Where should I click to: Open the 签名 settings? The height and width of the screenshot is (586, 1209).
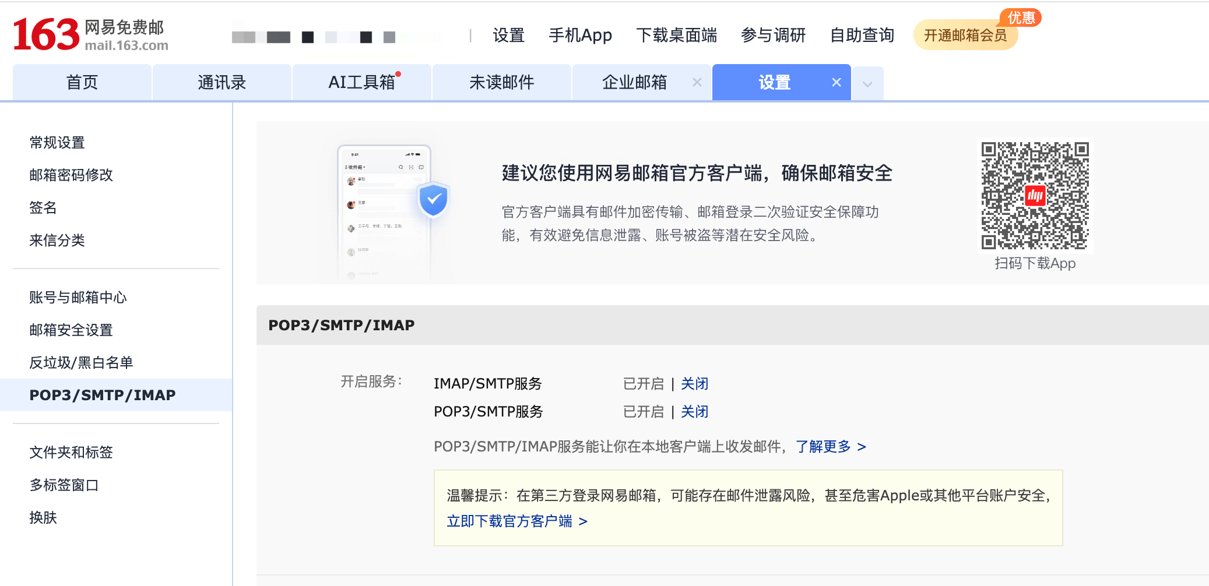point(43,208)
